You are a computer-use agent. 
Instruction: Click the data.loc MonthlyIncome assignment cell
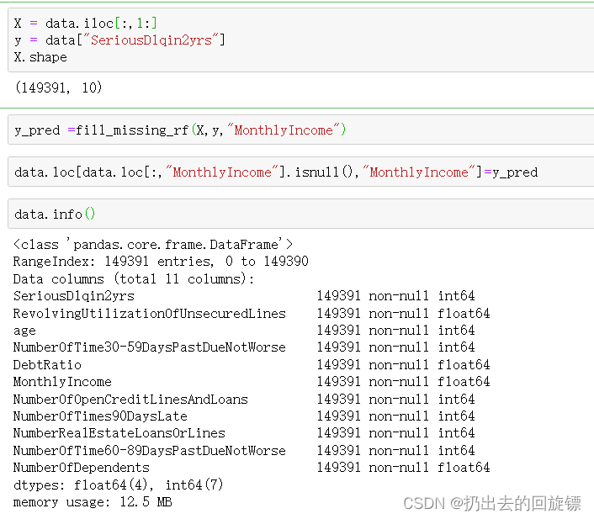coord(301,172)
